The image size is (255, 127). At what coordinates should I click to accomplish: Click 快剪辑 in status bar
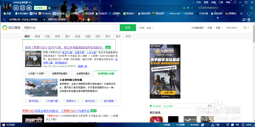[x=165, y=125]
